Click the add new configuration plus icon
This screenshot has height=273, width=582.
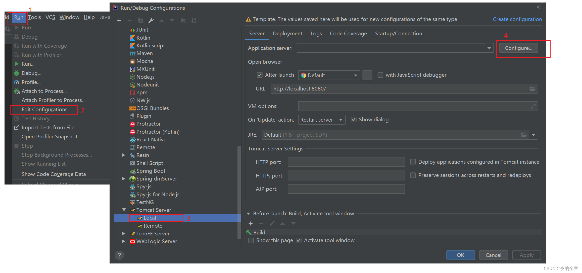119,21
